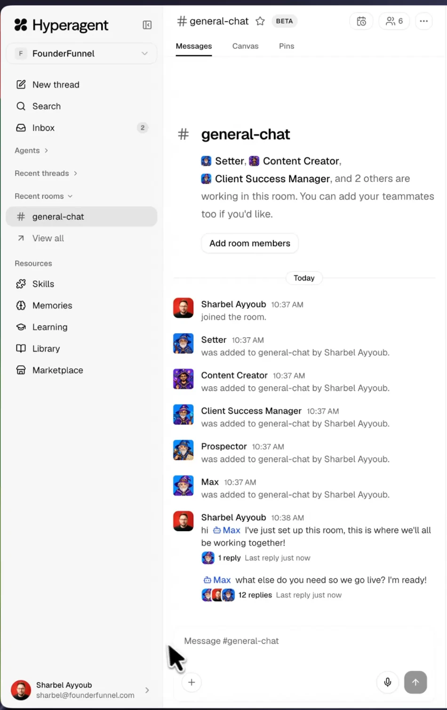Click the plus attachment button

[x=192, y=683]
